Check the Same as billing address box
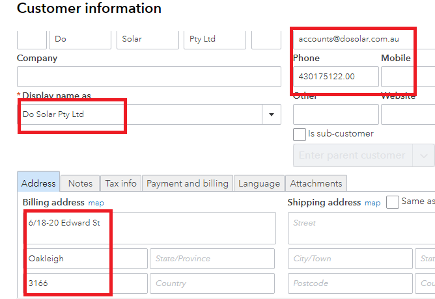Image resolution: width=435 pixels, height=299 pixels. [392, 202]
